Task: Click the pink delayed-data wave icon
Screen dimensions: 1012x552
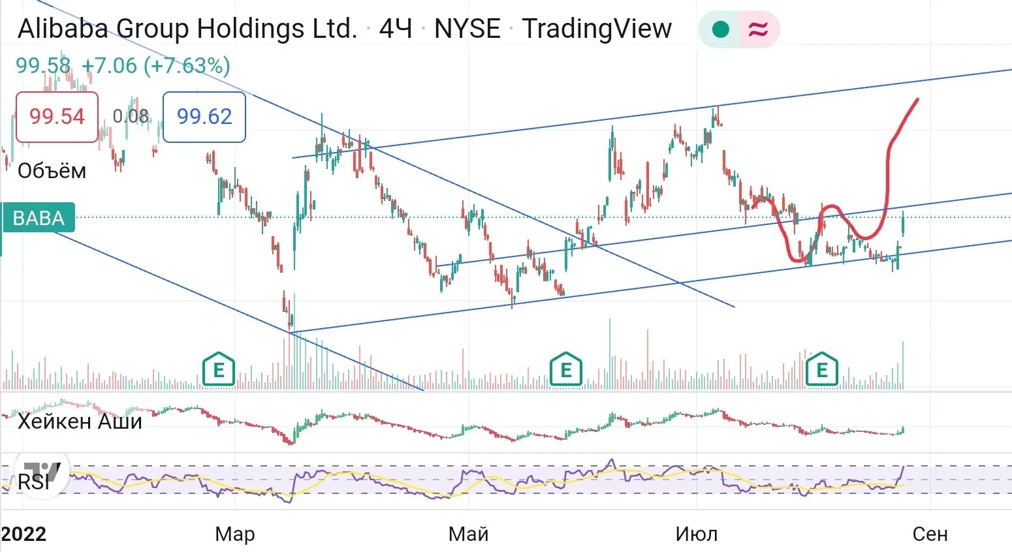Action: pos(758,29)
